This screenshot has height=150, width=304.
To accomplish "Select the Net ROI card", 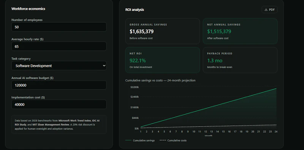I will pos(163,60).
